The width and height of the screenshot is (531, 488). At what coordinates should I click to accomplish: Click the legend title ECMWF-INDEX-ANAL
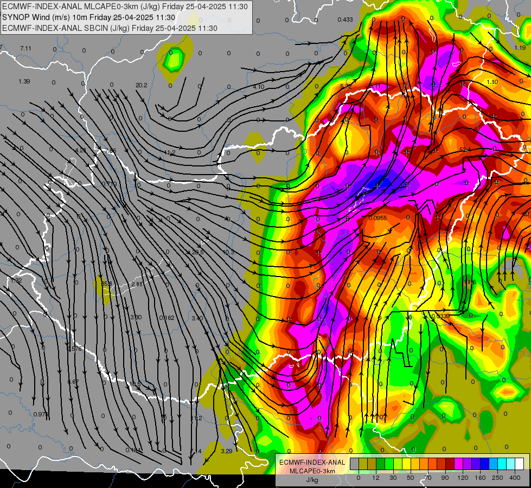tap(312, 463)
